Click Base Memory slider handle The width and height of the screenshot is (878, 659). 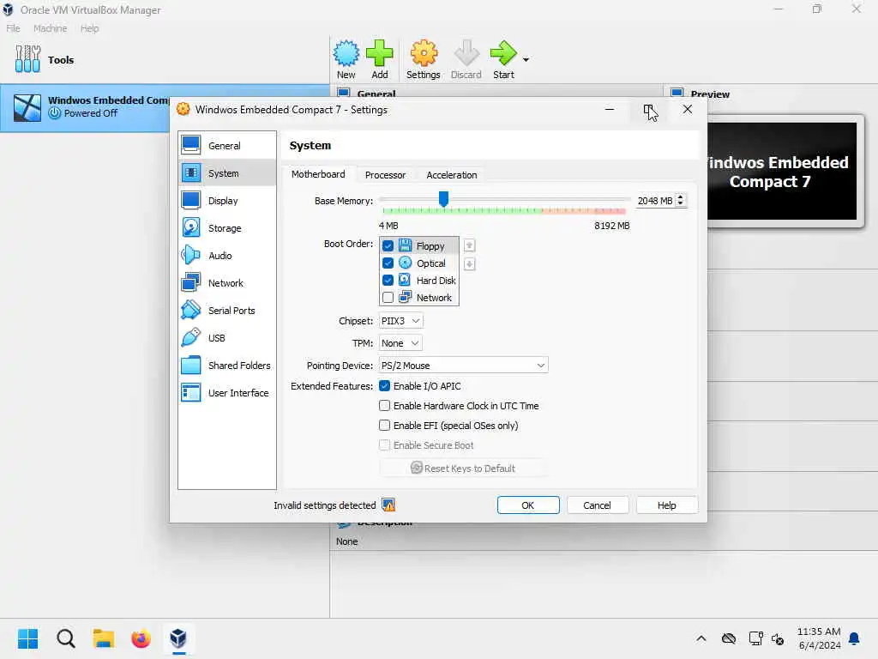click(443, 198)
